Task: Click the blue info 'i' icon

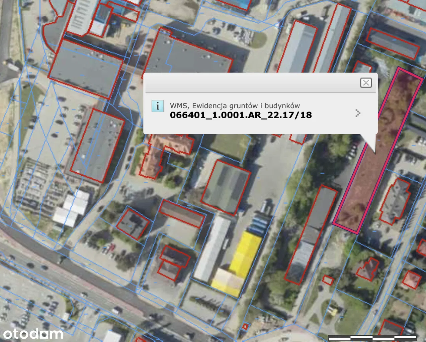Action: (158, 106)
